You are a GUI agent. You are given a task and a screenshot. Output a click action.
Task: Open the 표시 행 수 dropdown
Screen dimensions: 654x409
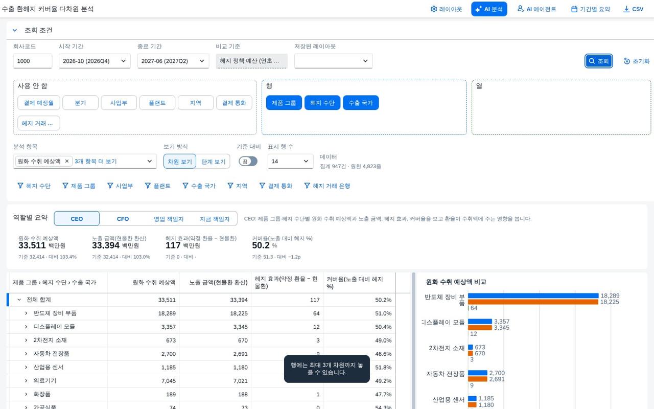point(290,161)
